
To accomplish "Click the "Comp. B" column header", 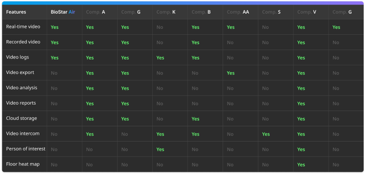I will point(201,12).
